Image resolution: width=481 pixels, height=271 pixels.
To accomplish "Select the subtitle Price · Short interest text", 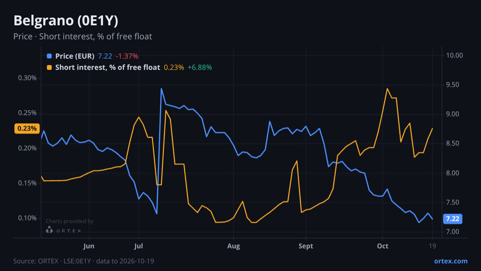I will coord(83,37).
